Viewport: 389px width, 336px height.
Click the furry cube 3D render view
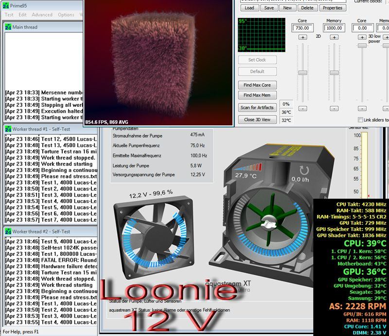[x=159, y=62]
